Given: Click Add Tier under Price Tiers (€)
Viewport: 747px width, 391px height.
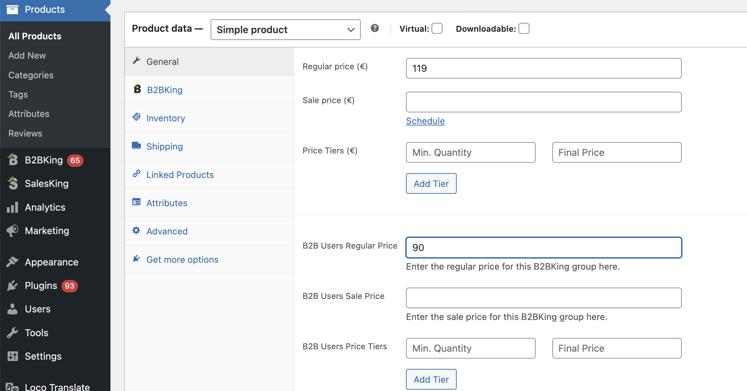Looking at the screenshot, I should pos(431,183).
